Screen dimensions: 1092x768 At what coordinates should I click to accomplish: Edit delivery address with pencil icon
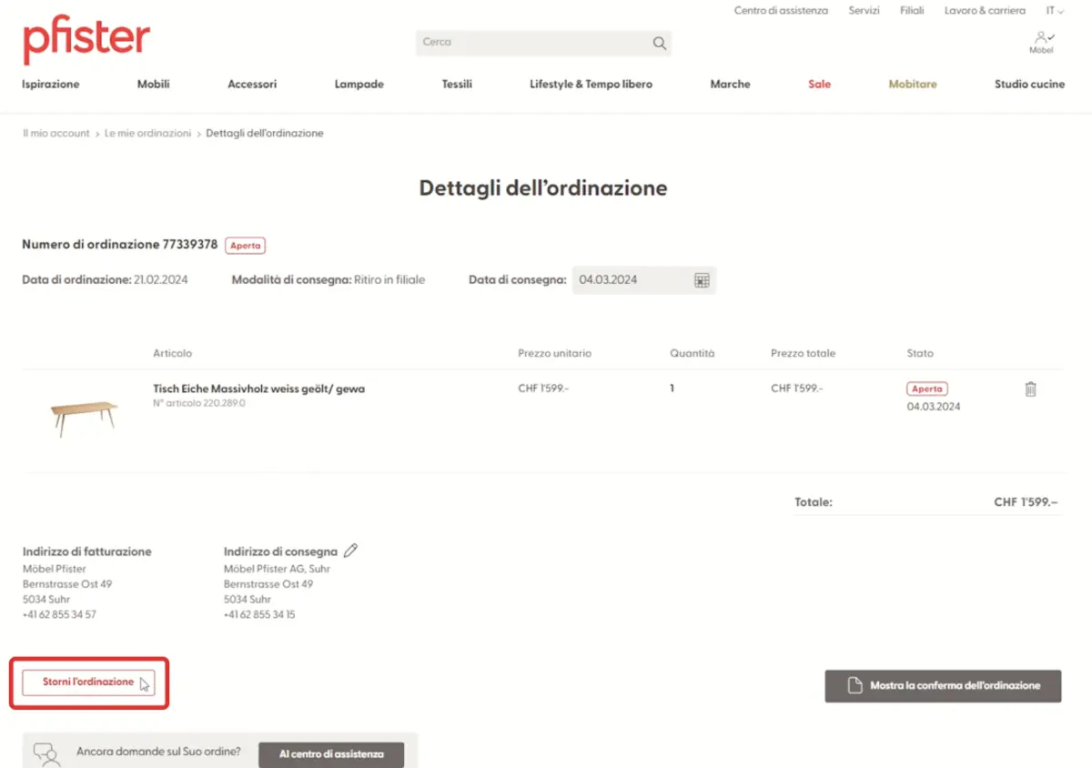tap(351, 551)
